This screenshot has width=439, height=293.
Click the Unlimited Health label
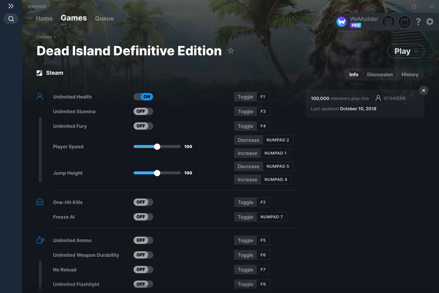coord(72,97)
